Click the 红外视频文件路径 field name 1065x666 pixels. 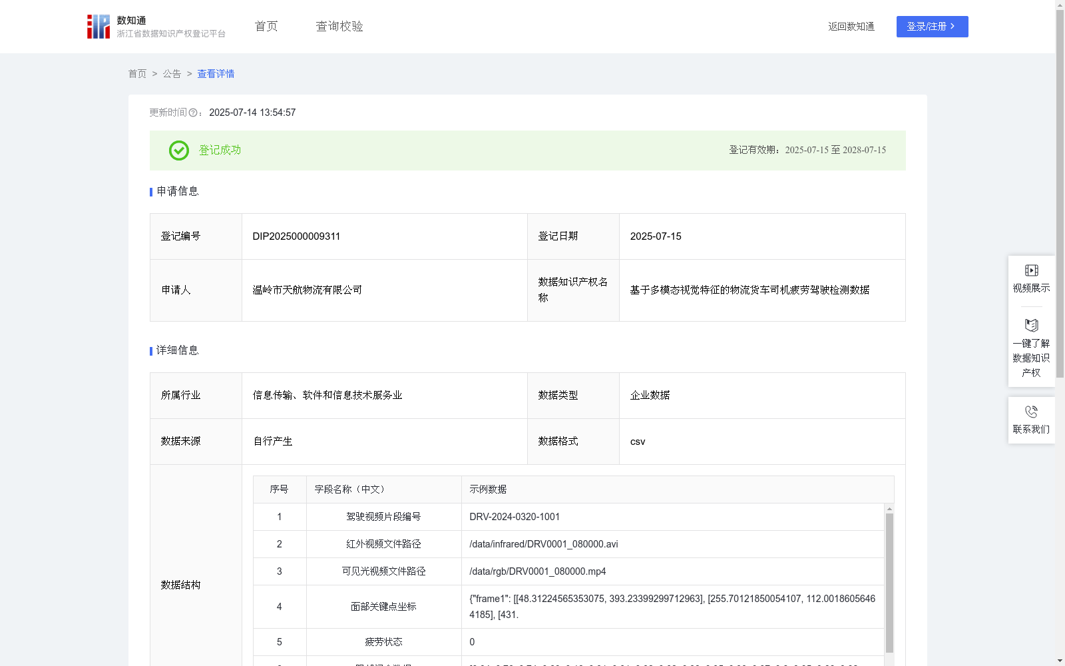point(383,544)
